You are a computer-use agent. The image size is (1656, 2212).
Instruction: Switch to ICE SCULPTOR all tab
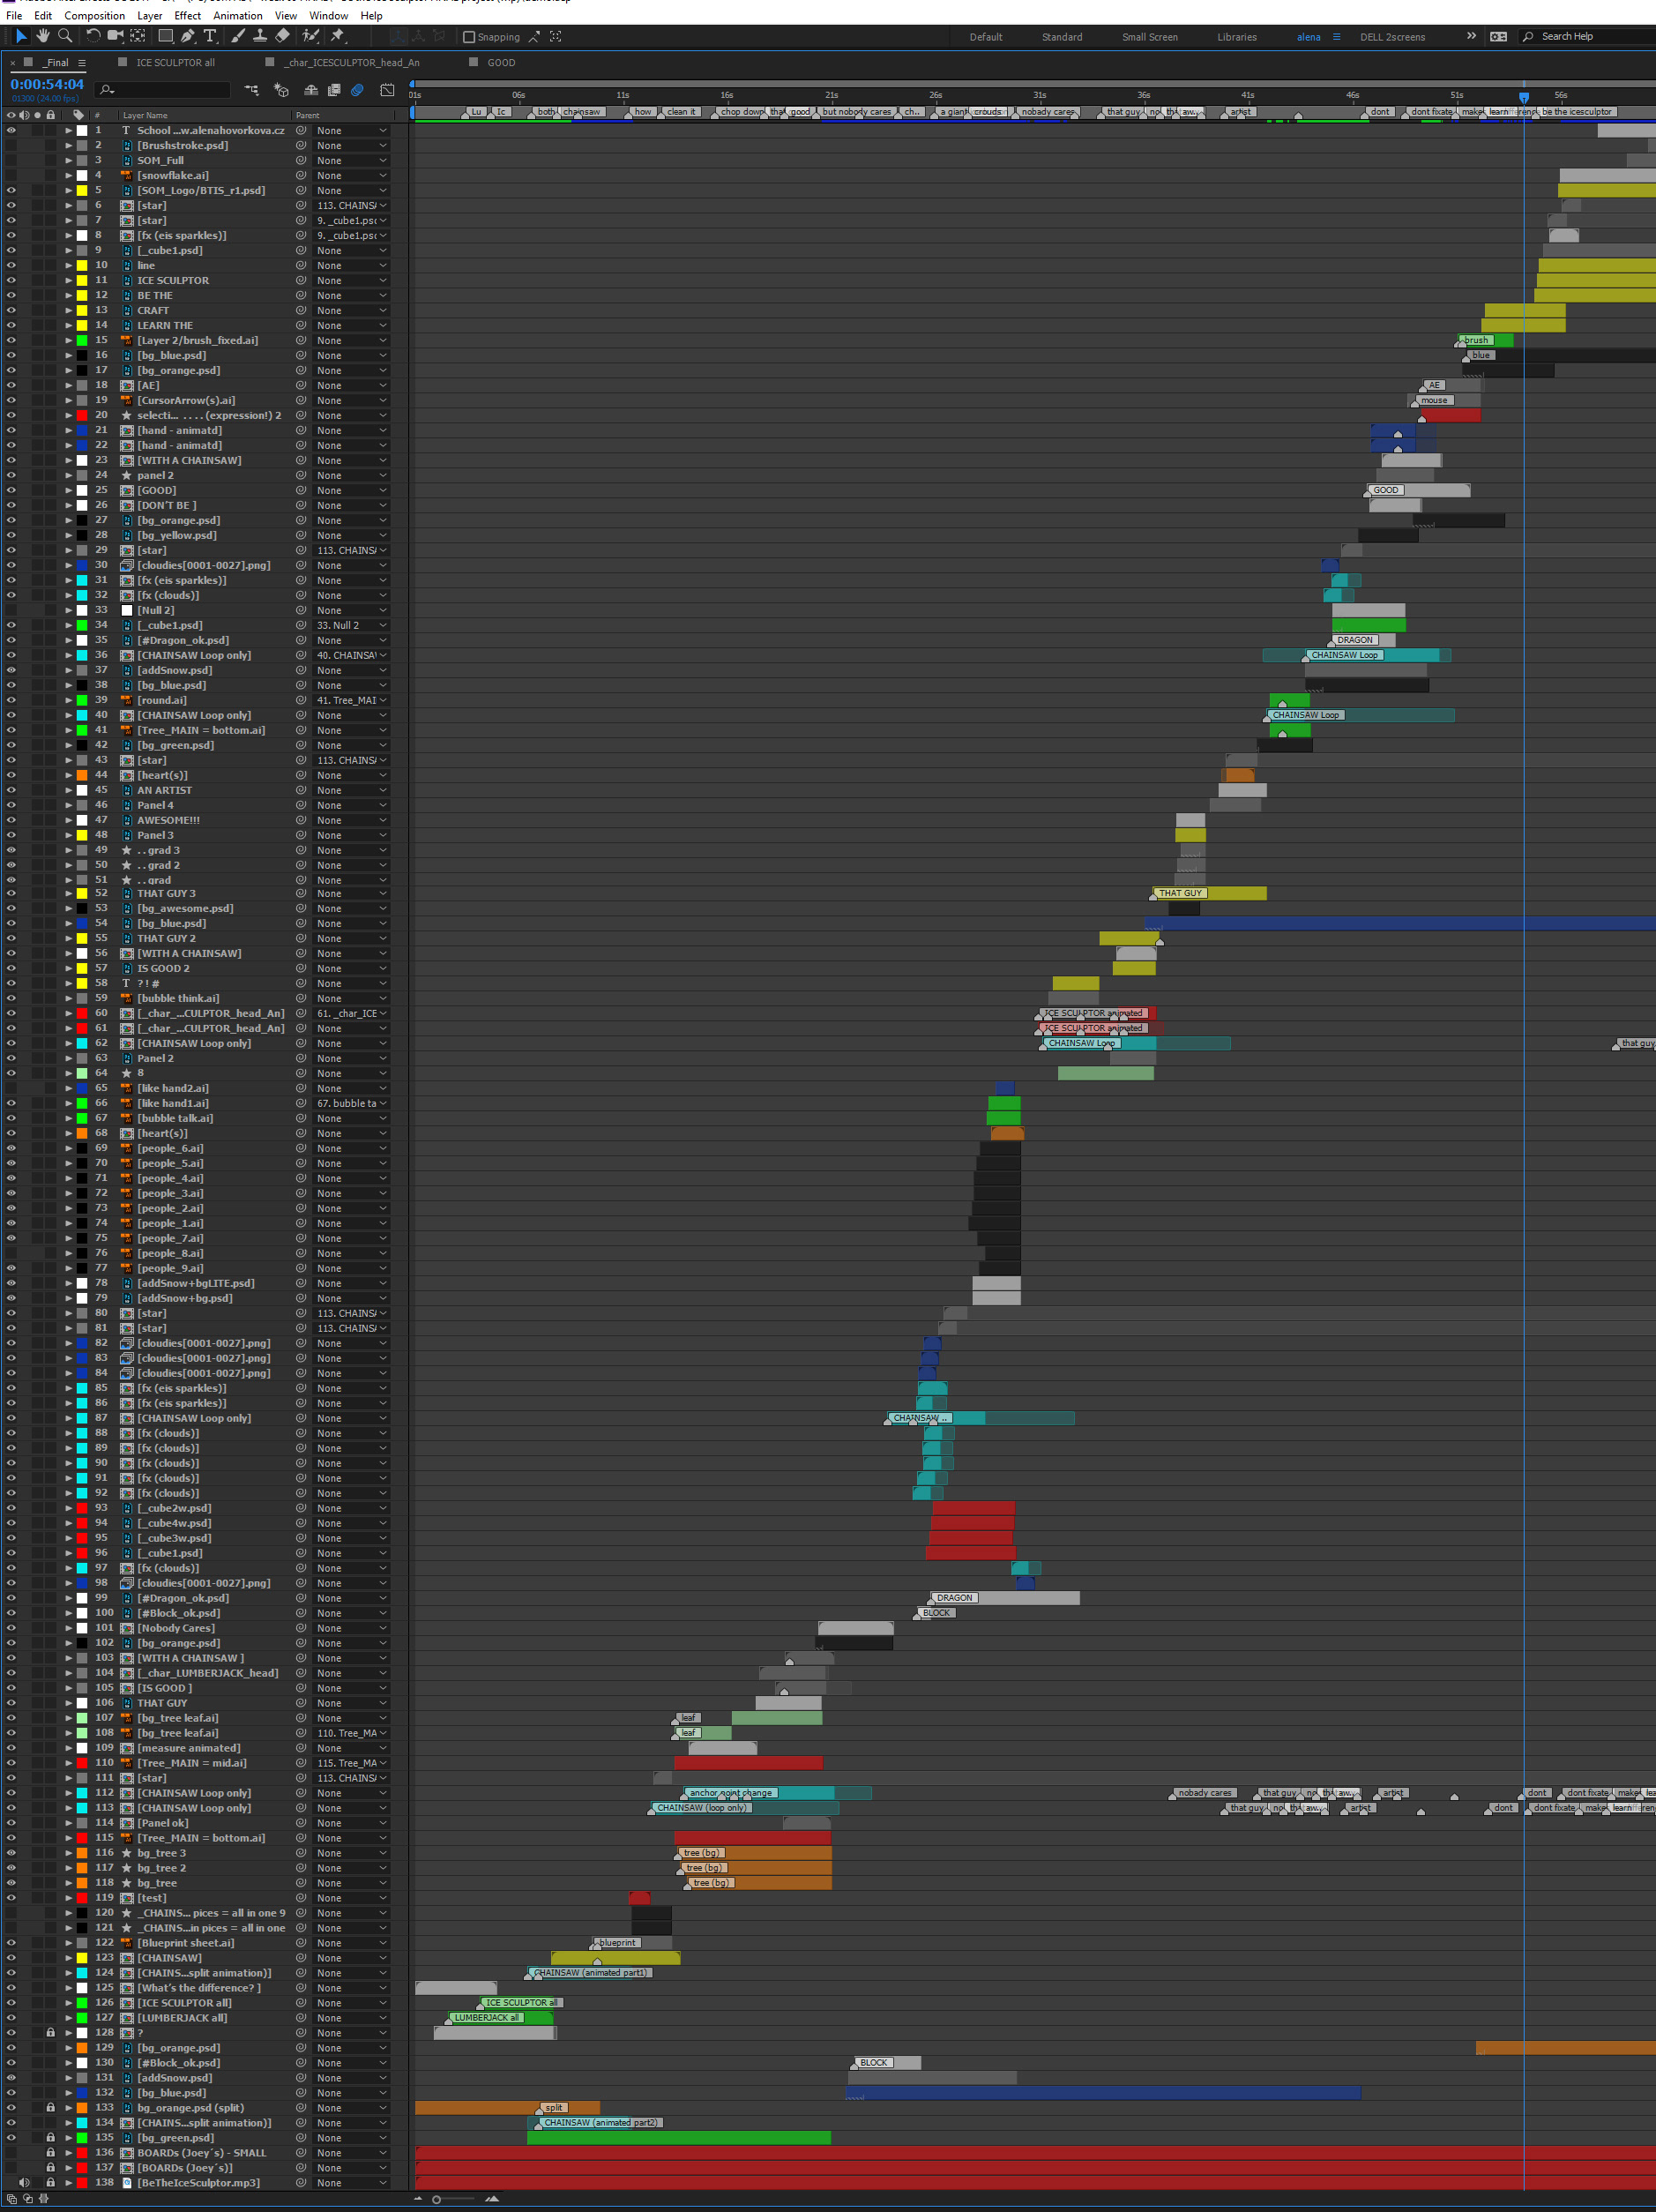coord(175,63)
